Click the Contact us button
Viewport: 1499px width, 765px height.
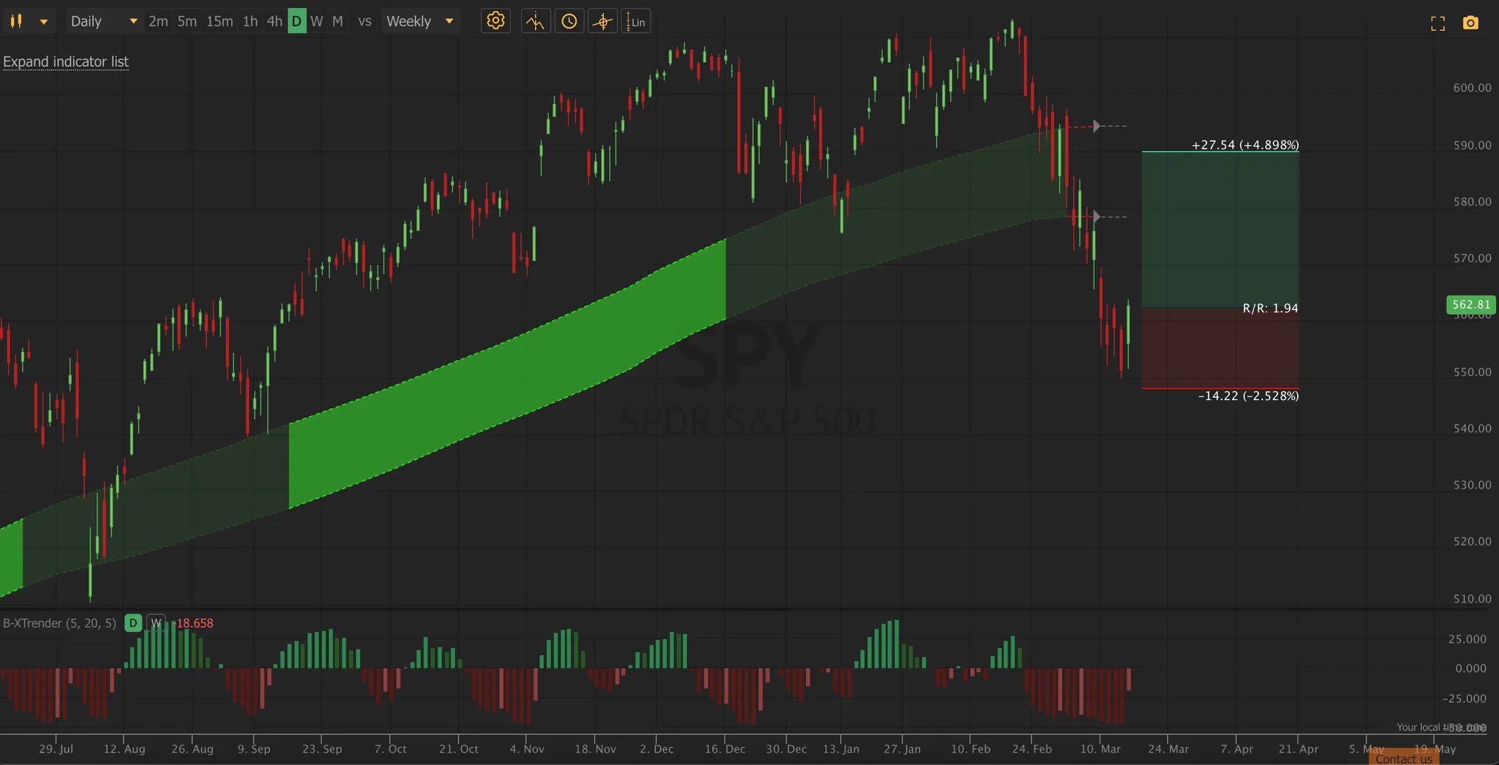pos(1403,758)
